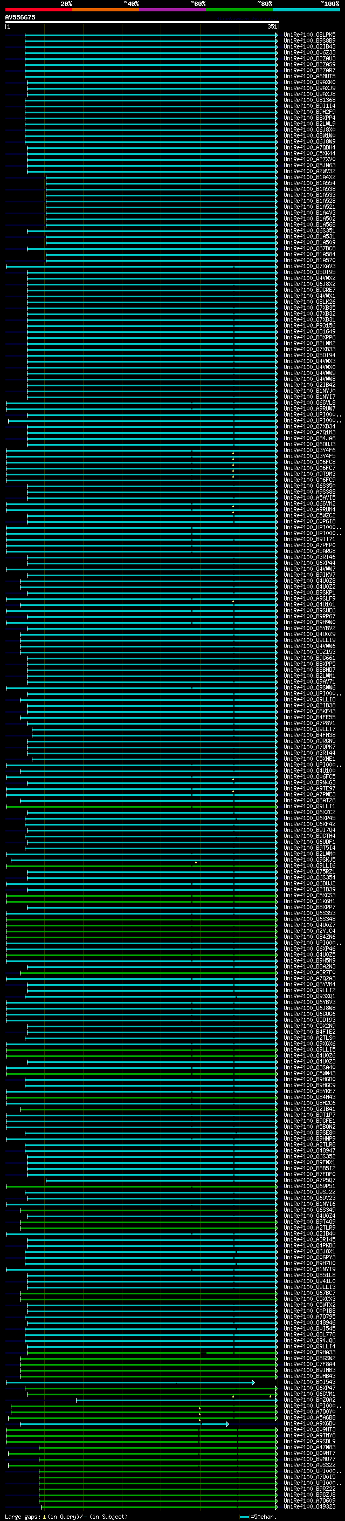Open hit UniRef100_O81368
The width and height of the screenshot is (345, 1521).
[309, 100]
